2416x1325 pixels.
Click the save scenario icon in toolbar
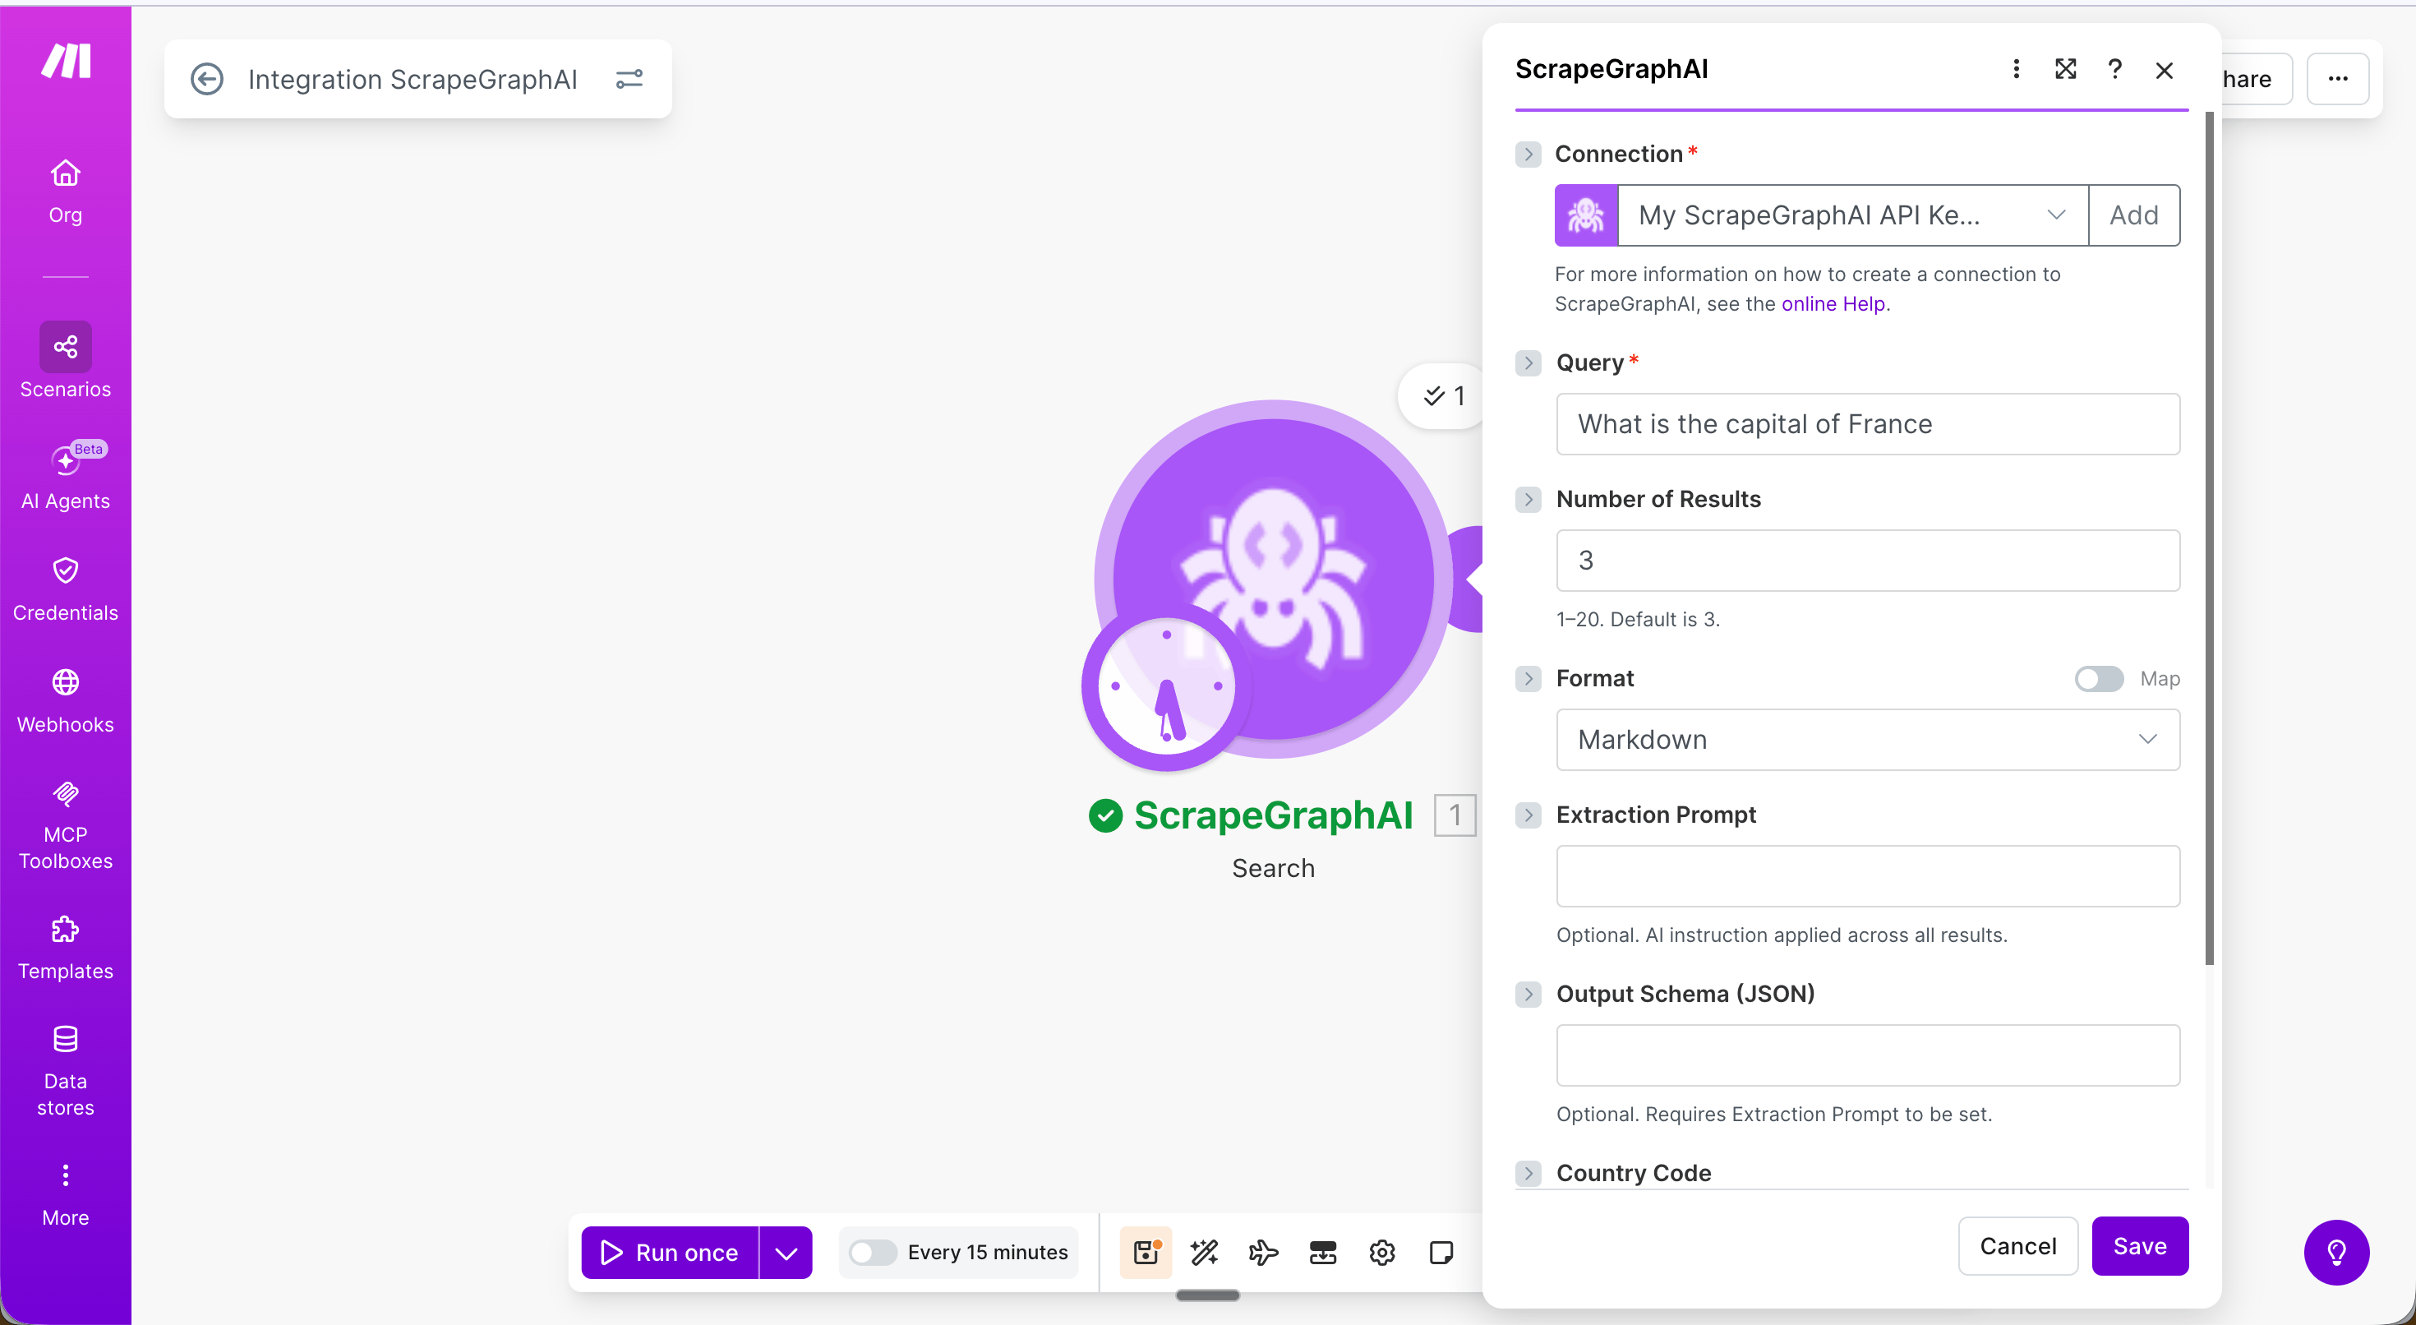click(1146, 1253)
